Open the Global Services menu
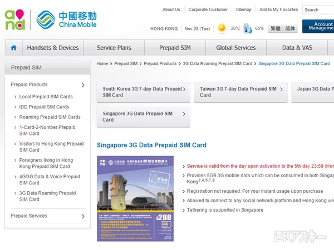Image resolution: width=334 pixels, height=250 pixels. tap(236, 48)
